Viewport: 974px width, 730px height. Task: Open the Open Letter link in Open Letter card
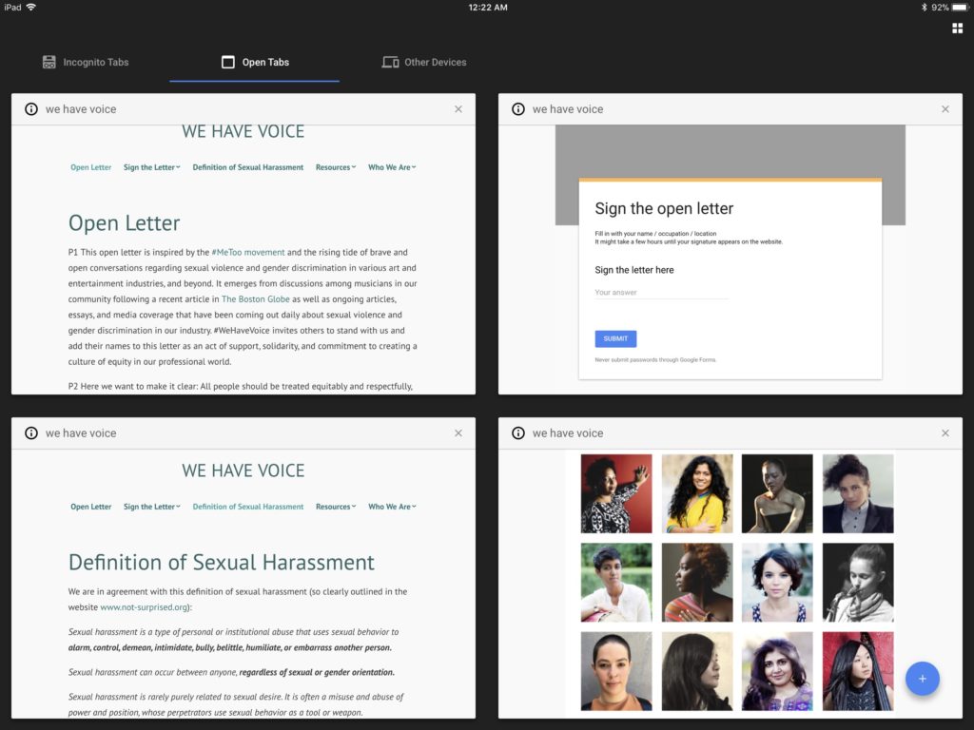(90, 167)
